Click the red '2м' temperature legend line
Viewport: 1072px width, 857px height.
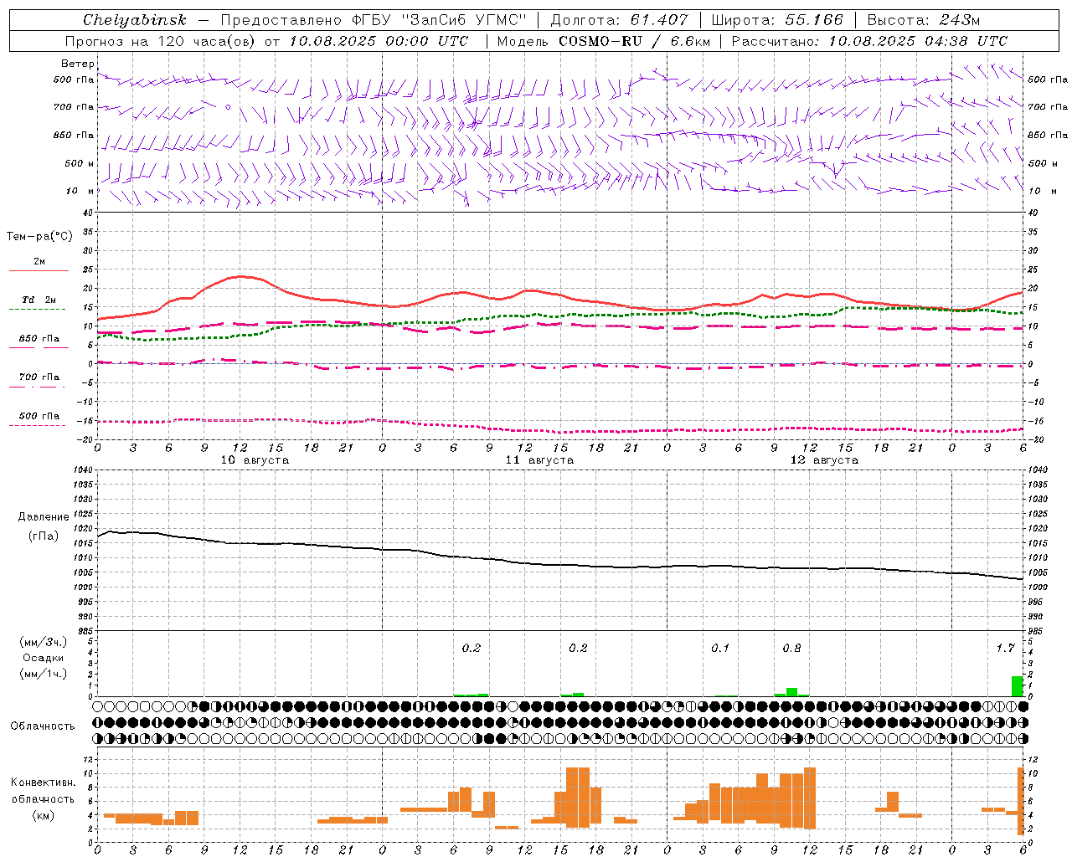(x=39, y=270)
